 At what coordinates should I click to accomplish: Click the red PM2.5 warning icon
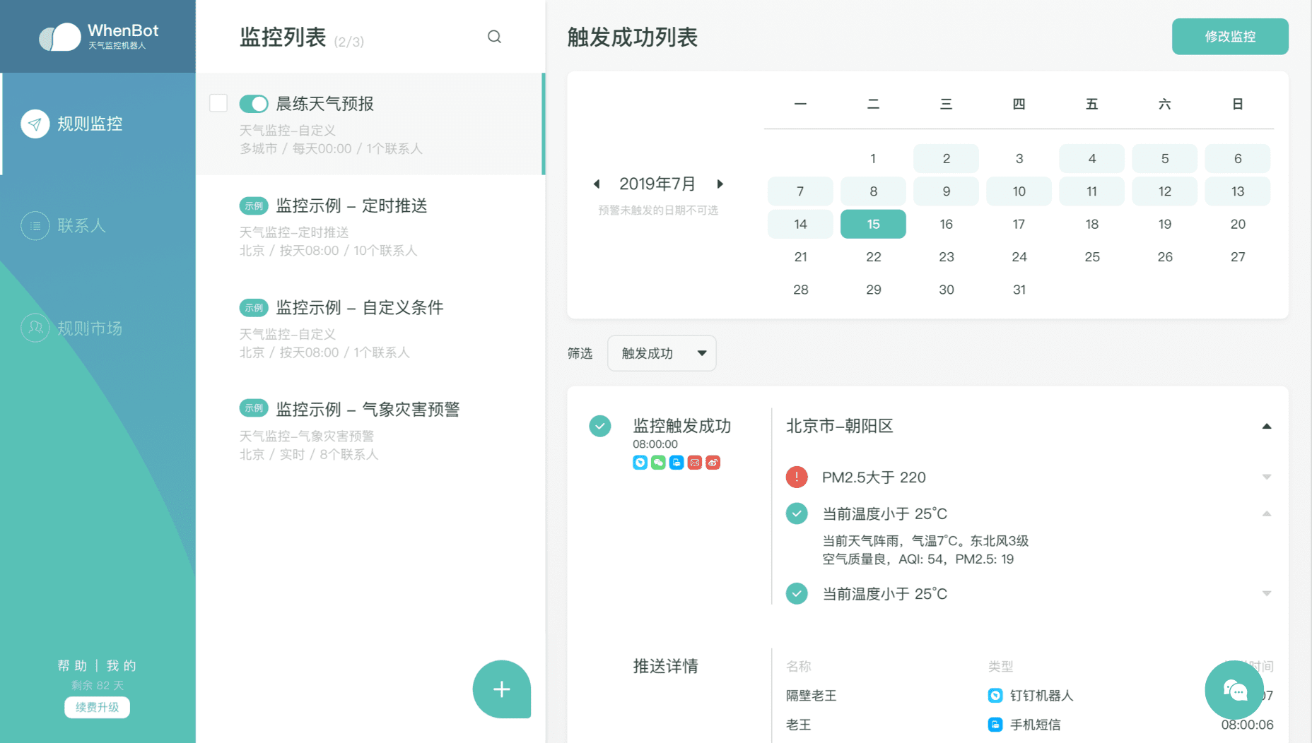(797, 477)
